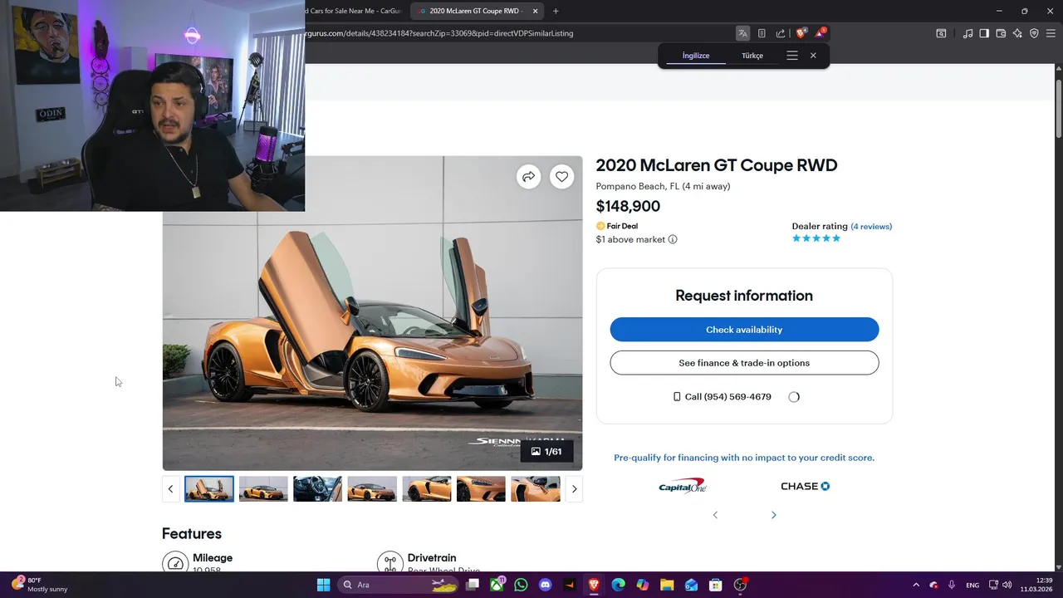Select the second car thumbnail
The width and height of the screenshot is (1063, 598).
tap(263, 489)
